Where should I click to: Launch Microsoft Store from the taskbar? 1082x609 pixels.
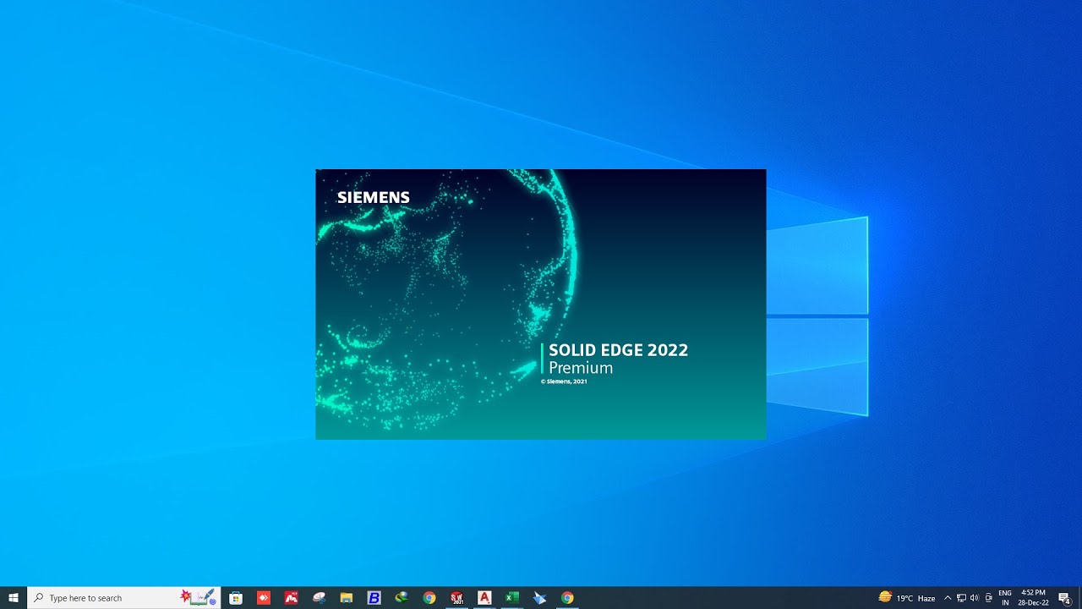[236, 598]
